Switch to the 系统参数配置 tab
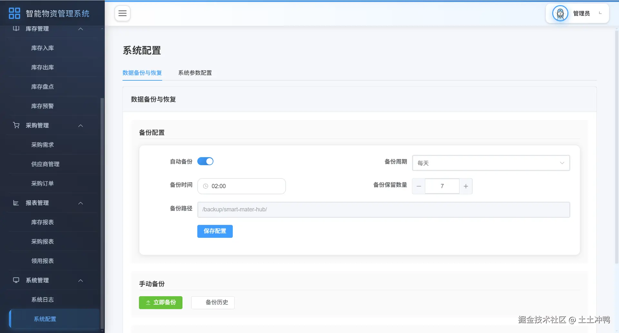This screenshot has width=619, height=333. [195, 73]
